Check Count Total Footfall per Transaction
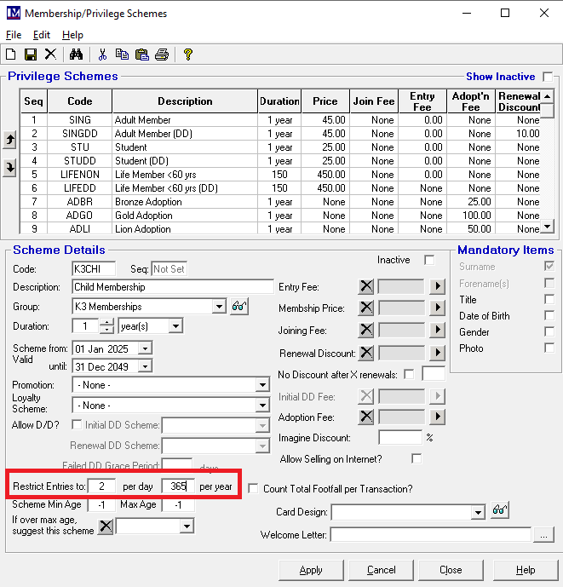 click(254, 489)
